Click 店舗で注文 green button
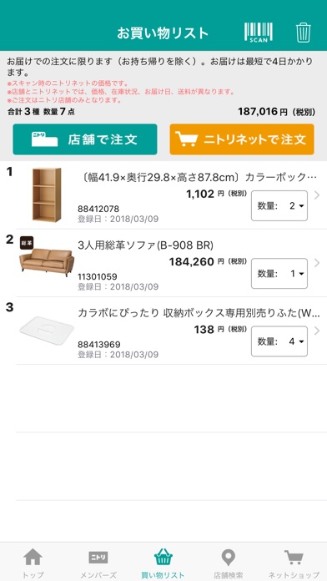 pos(85,139)
